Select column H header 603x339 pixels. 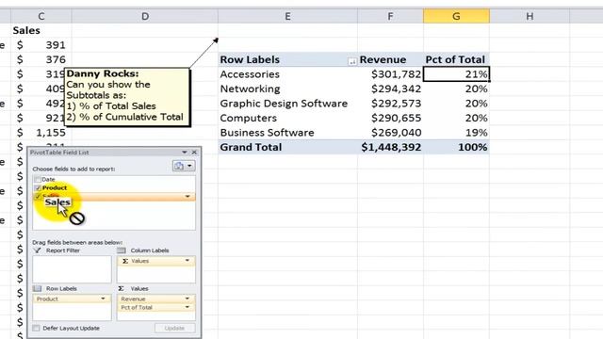click(530, 16)
